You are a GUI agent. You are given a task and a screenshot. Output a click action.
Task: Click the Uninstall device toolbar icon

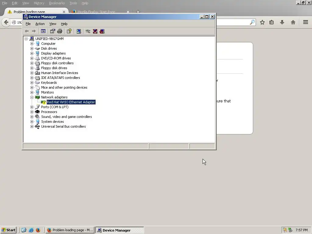(95, 31)
